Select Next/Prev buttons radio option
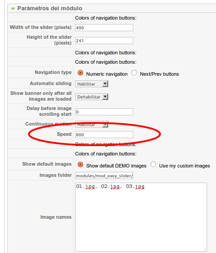This screenshot has height=253, width=216. [x=134, y=73]
